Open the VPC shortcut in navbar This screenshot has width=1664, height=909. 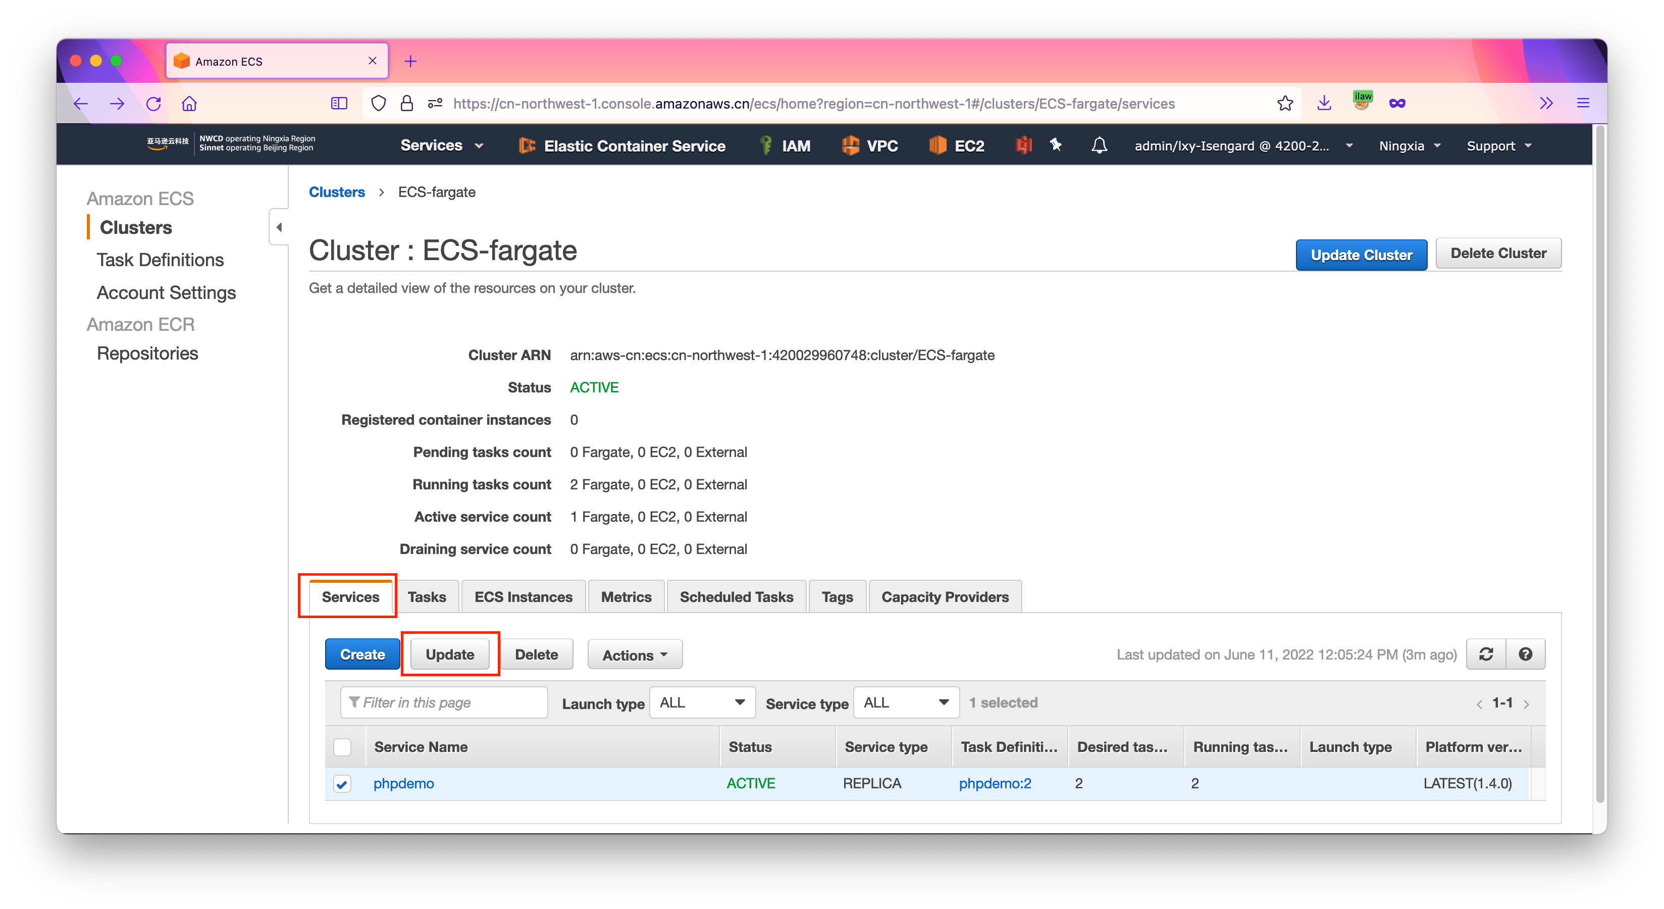point(869,145)
